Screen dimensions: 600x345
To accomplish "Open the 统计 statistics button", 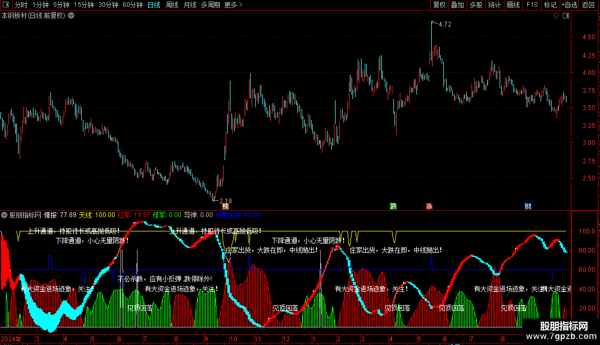I will coord(494,5).
